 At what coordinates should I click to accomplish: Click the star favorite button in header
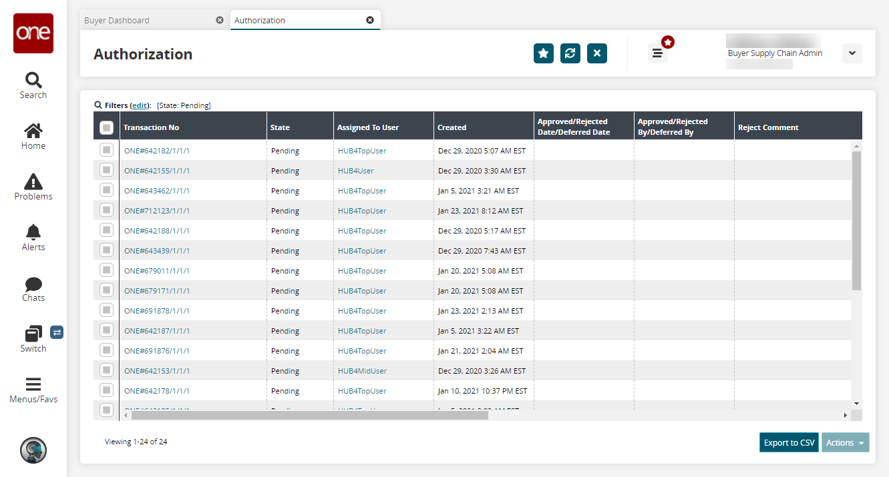544,53
